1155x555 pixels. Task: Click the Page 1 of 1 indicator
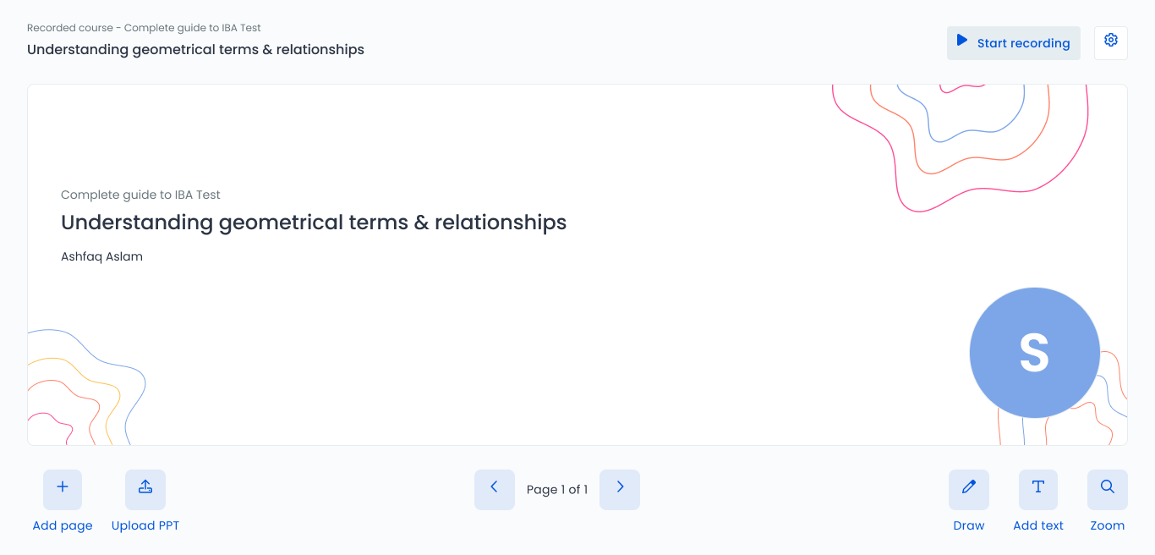pyautogui.click(x=557, y=489)
